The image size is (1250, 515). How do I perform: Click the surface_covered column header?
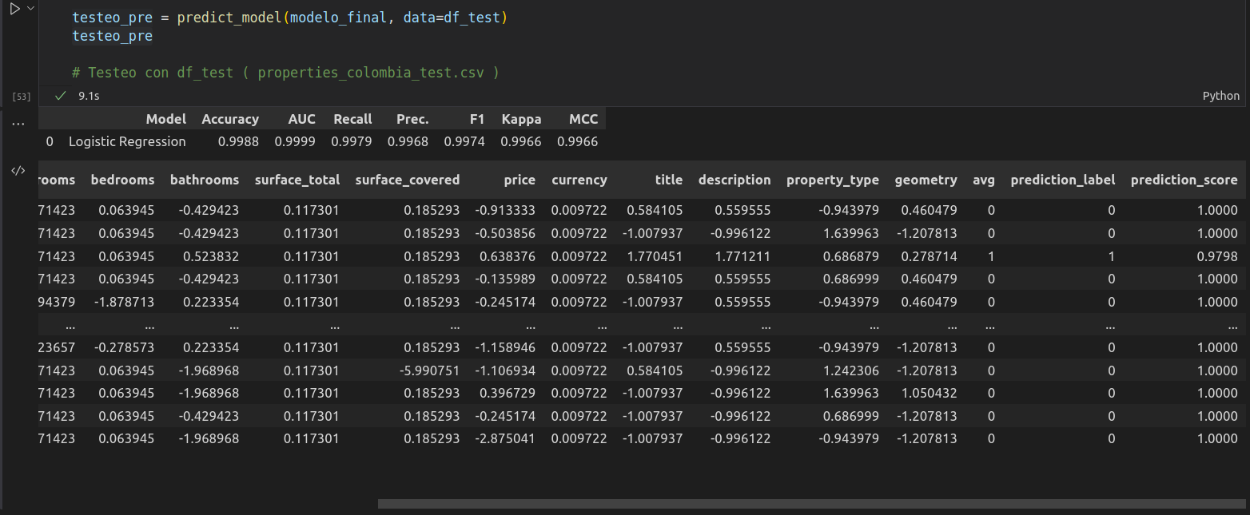coord(408,180)
